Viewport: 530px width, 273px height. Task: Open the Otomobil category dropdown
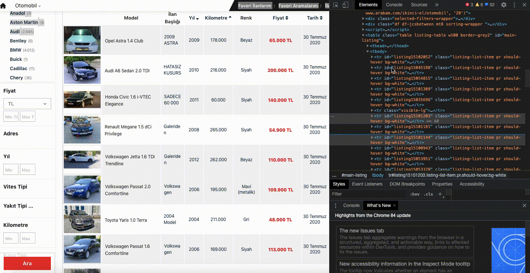click(28, 6)
